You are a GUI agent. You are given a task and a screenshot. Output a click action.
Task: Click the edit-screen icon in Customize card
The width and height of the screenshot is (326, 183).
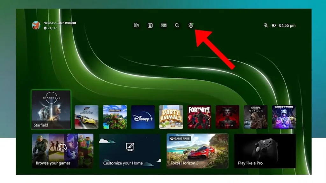[x=130, y=147]
